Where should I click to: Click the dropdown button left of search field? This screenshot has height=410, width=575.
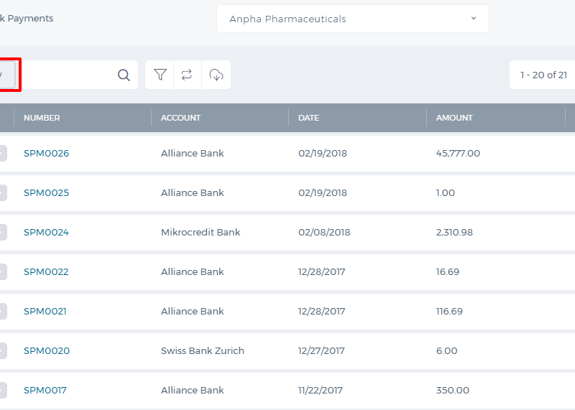[7, 75]
